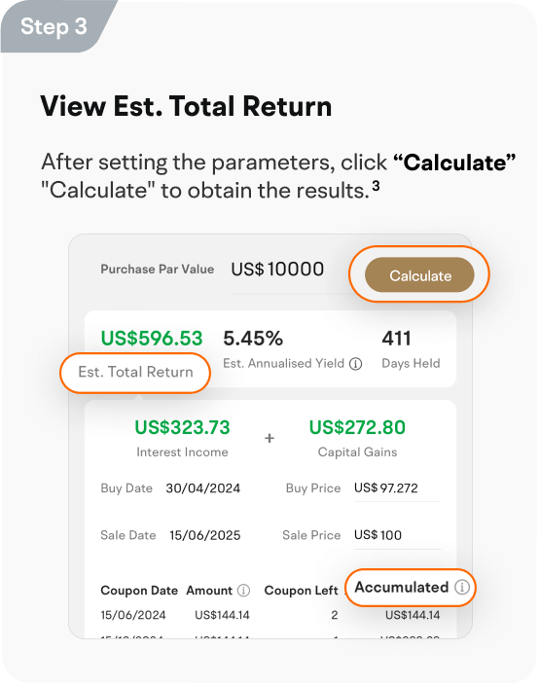Image resolution: width=539 pixels, height=686 pixels.
Task: Select the Buy Date 30/04/2024
Action: tap(203, 488)
